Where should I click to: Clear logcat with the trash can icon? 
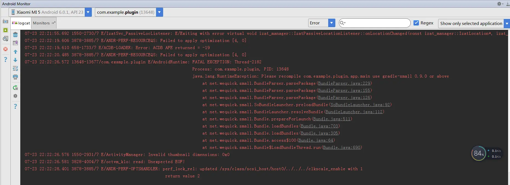[15, 35]
